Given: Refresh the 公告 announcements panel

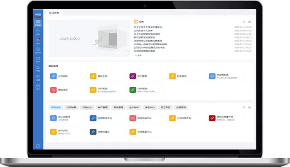Looking at the screenshot, I should 244,22.
